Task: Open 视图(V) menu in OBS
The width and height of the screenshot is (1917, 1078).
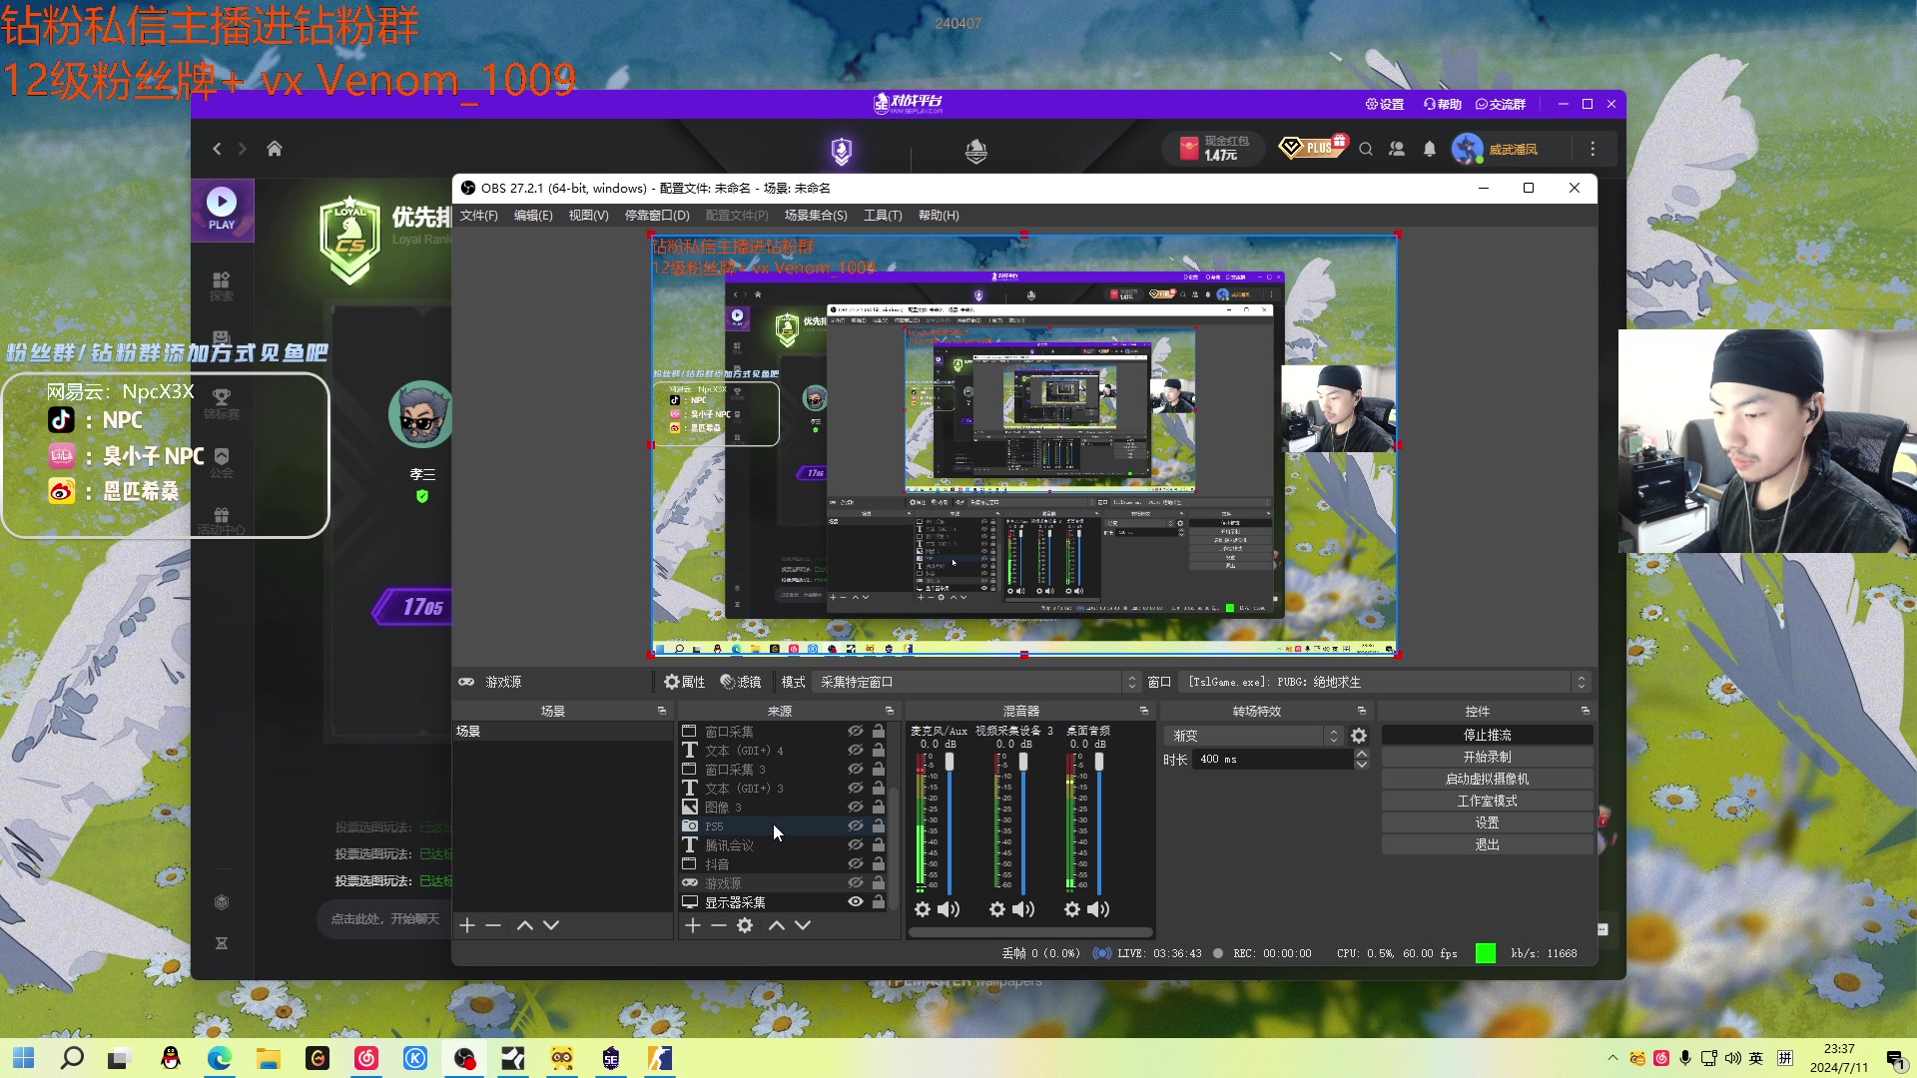Action: tap(589, 216)
